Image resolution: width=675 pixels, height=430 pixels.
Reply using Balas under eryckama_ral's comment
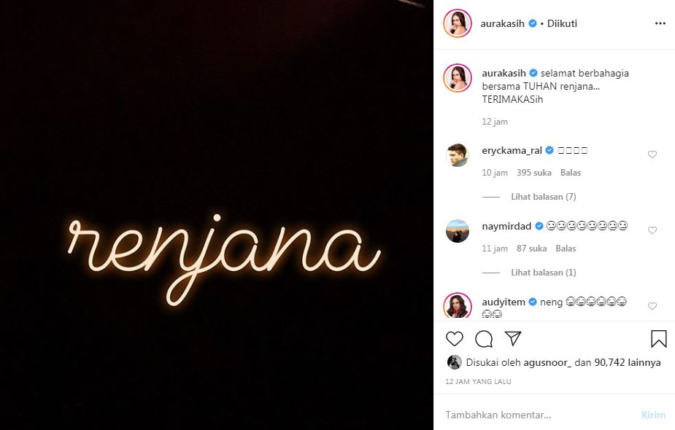point(570,172)
